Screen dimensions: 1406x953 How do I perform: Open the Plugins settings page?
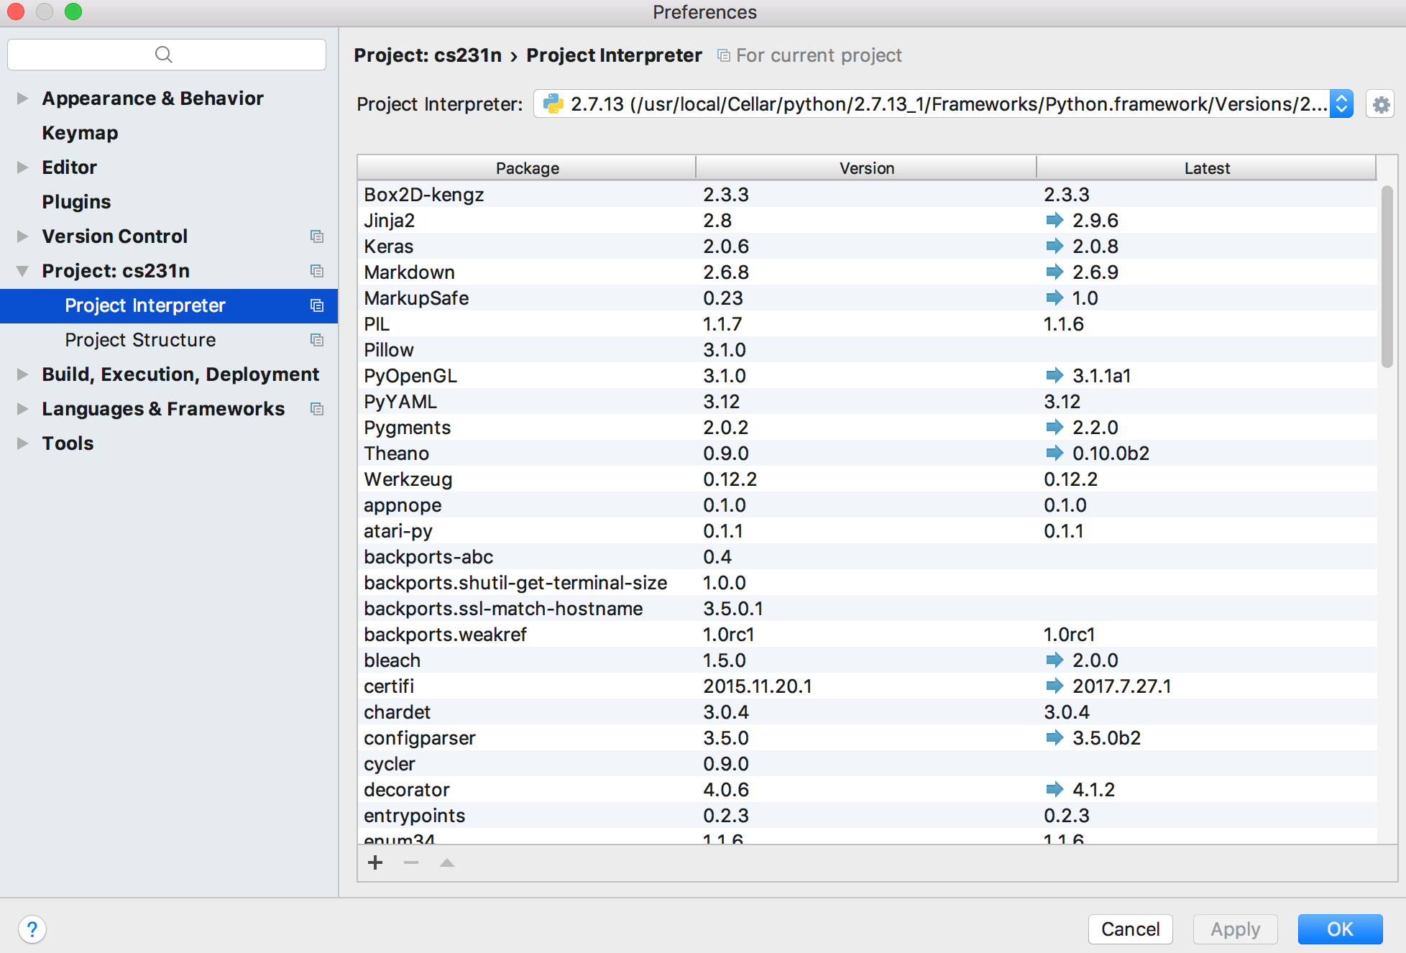(76, 202)
